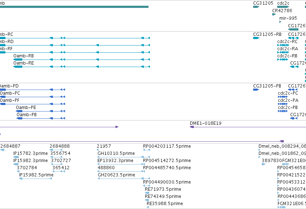Click the EP13932.3prime EST label

[x=115, y=161]
